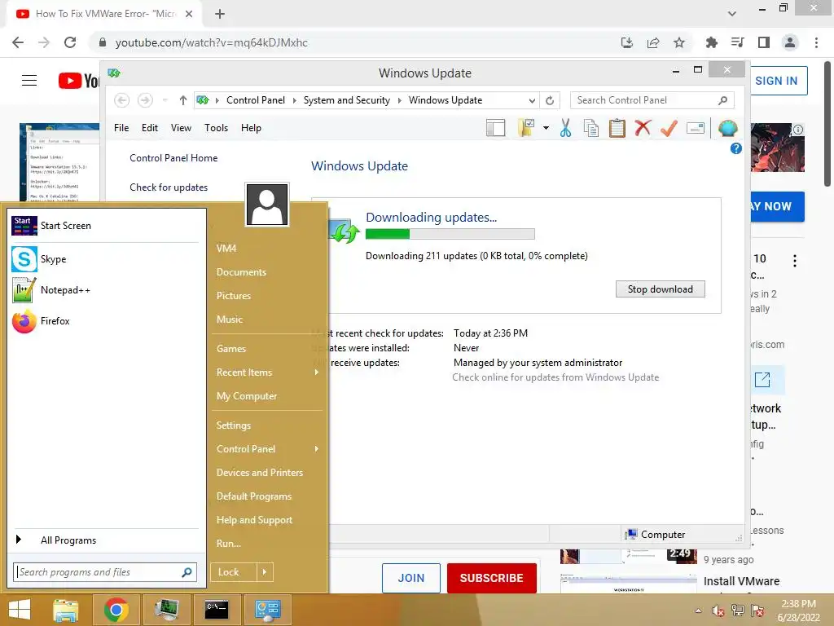Screen dimensions: 834x626
Task: Click the orange checkmark icon in toolbar
Action: [669, 128]
